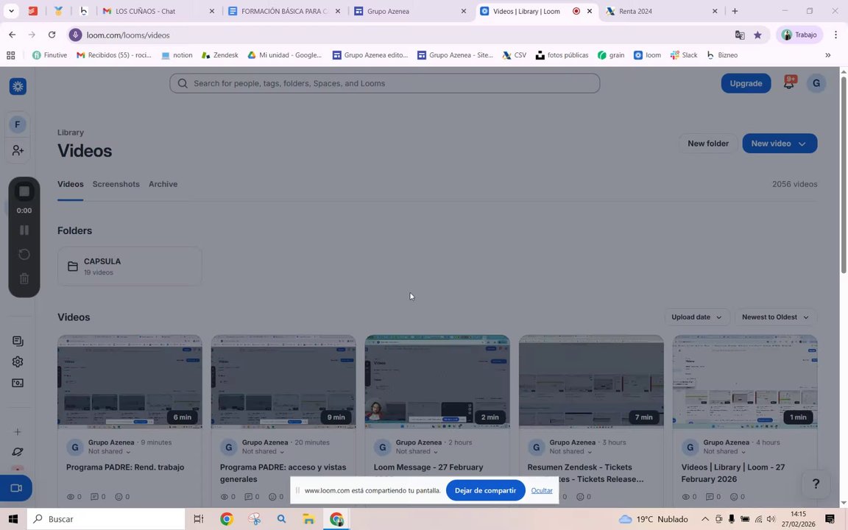
Task: Open the CAPSULA folder
Action: (x=130, y=266)
